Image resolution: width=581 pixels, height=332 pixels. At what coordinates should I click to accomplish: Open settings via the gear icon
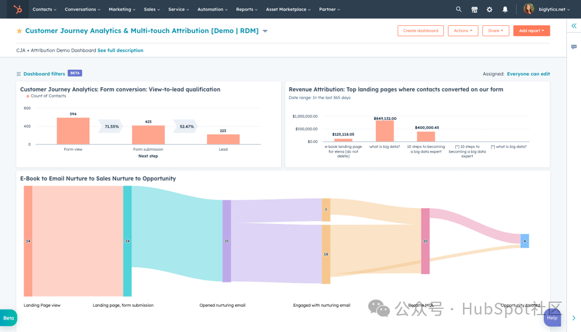point(490,10)
